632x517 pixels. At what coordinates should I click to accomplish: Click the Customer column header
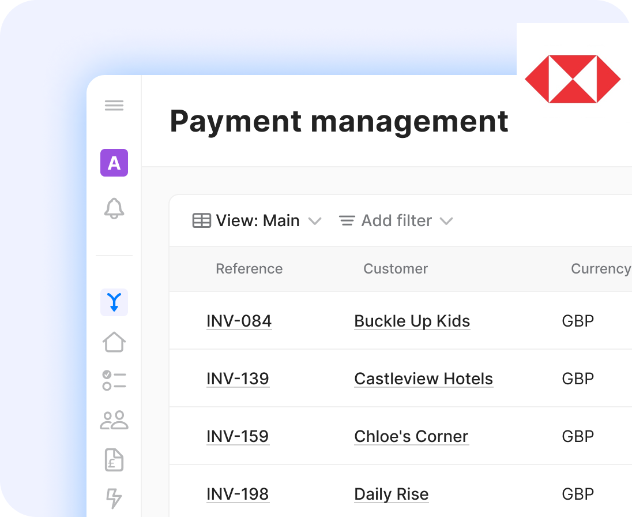click(396, 269)
